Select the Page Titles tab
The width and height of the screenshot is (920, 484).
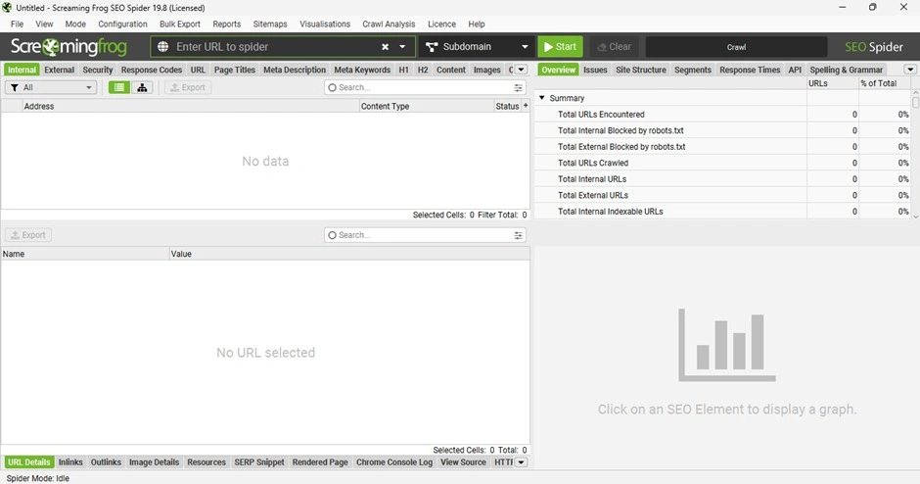pos(235,70)
